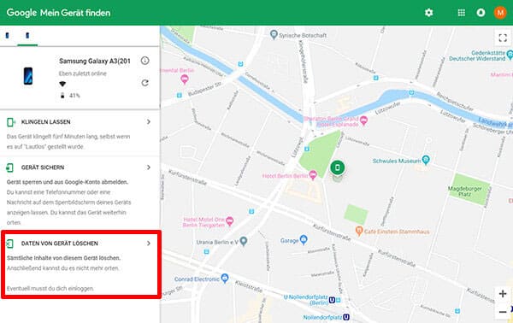Zoom in the map with plus

point(503,294)
